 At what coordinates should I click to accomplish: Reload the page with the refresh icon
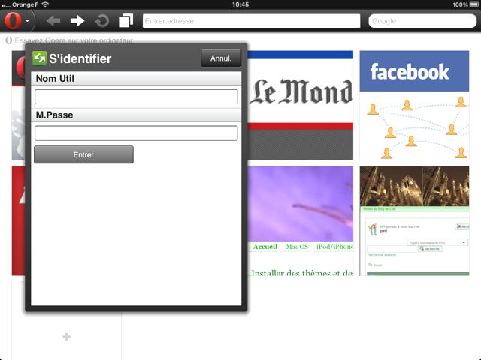101,21
